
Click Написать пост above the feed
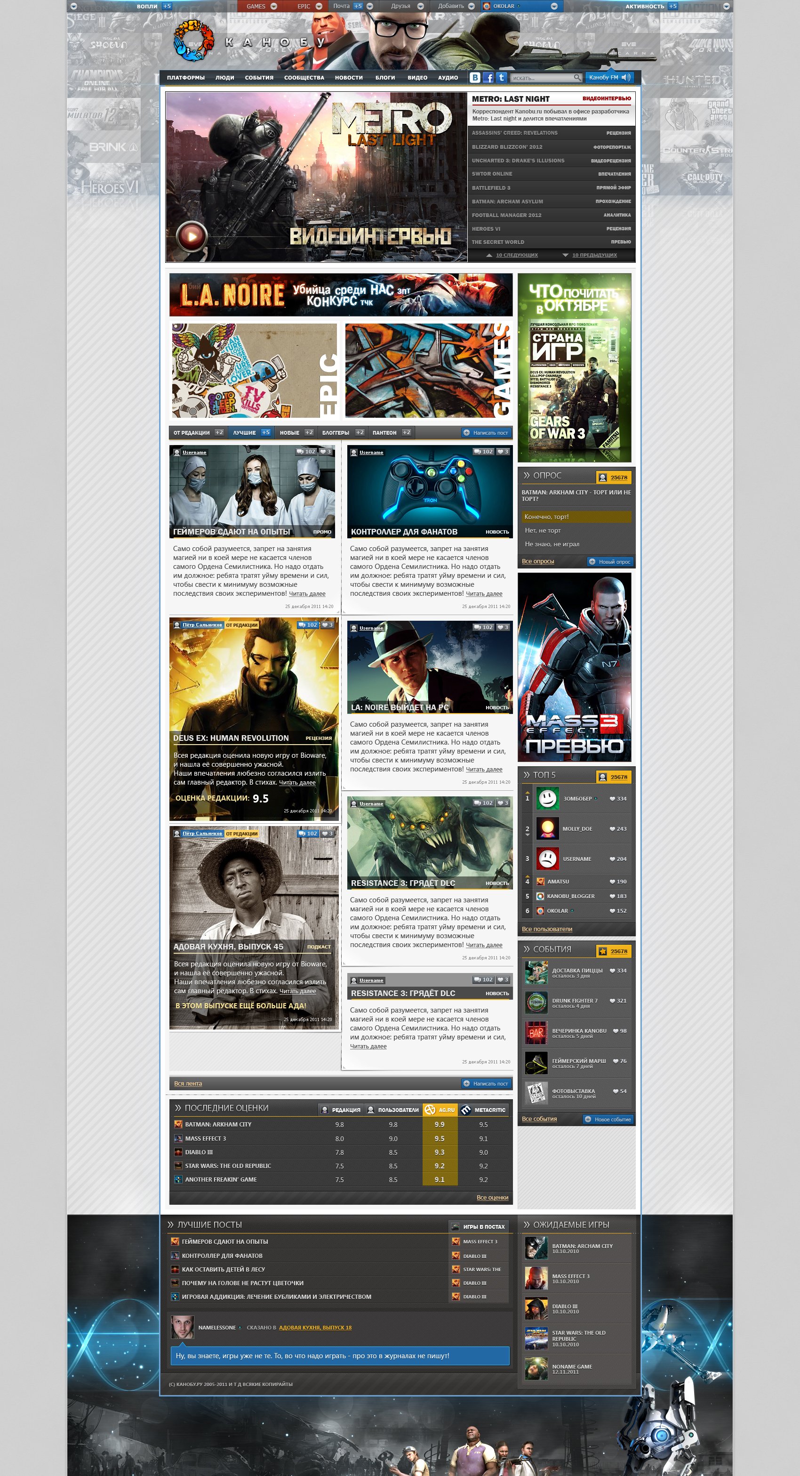[x=486, y=433]
